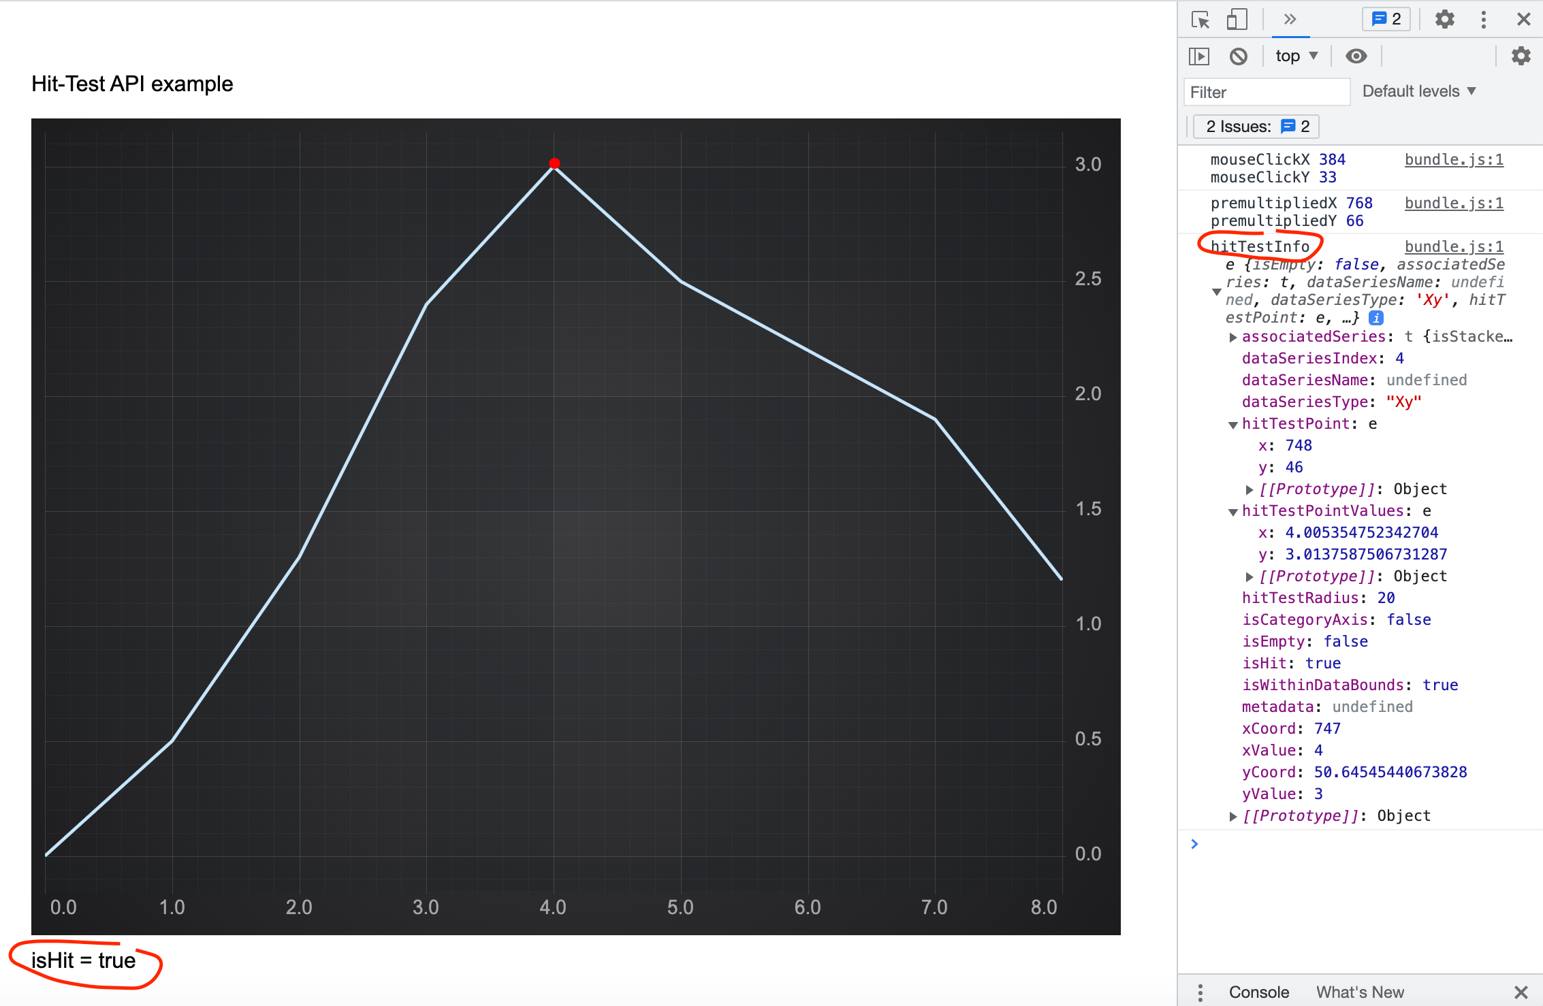Show the console sidebar
The width and height of the screenshot is (1543, 1006).
click(1200, 56)
